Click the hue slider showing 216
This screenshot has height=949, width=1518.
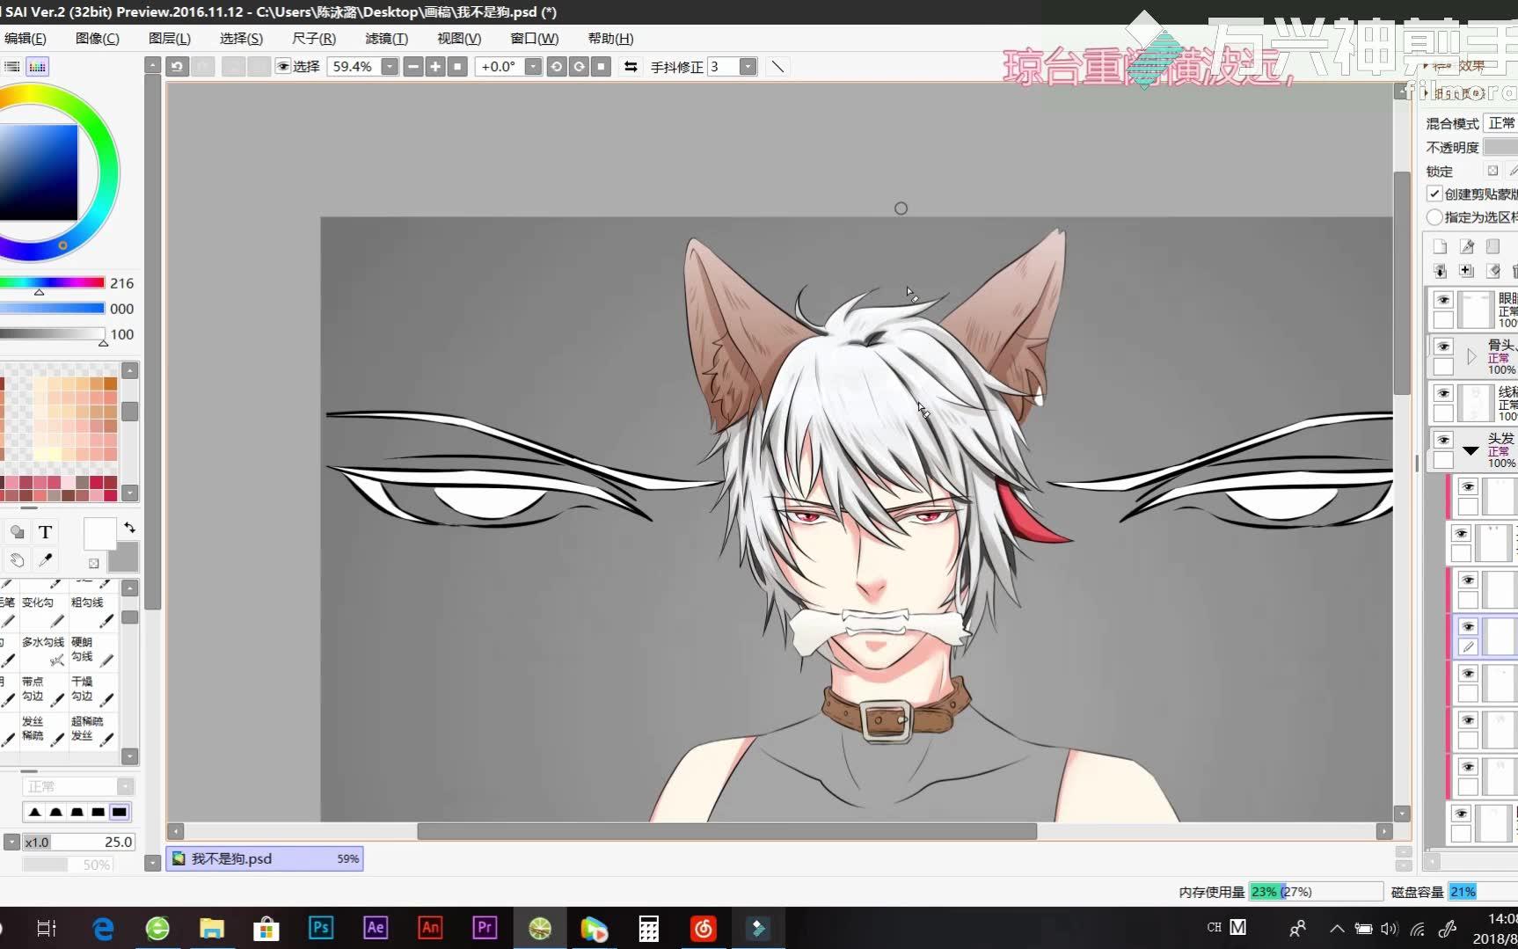(x=53, y=283)
